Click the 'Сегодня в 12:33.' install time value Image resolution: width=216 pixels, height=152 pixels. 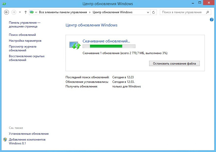tap(123, 82)
